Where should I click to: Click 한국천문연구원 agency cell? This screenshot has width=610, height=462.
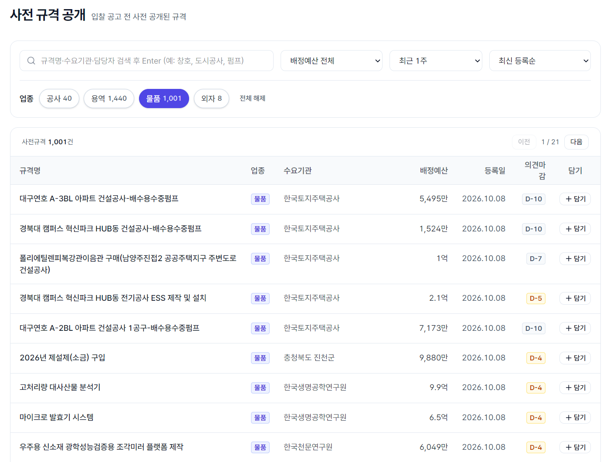tap(308, 447)
